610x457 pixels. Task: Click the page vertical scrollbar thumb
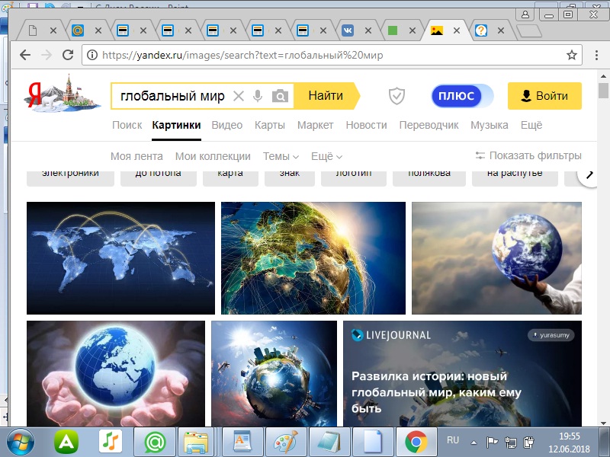pyautogui.click(x=603, y=91)
